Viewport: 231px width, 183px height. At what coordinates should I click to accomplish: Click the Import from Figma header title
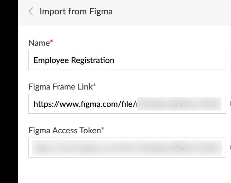(x=76, y=12)
